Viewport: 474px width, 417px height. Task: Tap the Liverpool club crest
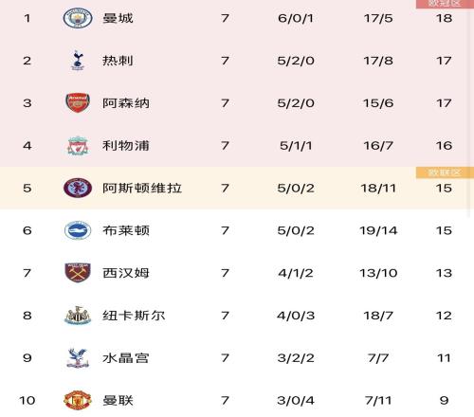(x=78, y=146)
